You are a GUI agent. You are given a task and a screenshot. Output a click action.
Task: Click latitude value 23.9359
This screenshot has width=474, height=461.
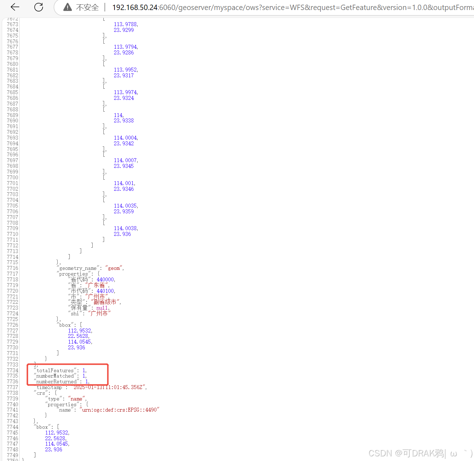pos(124,212)
